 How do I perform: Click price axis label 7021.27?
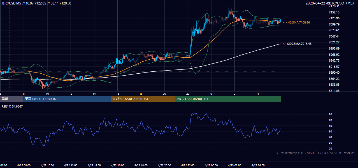[334, 42]
